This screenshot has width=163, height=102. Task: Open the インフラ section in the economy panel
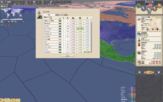[x=149, y=39]
